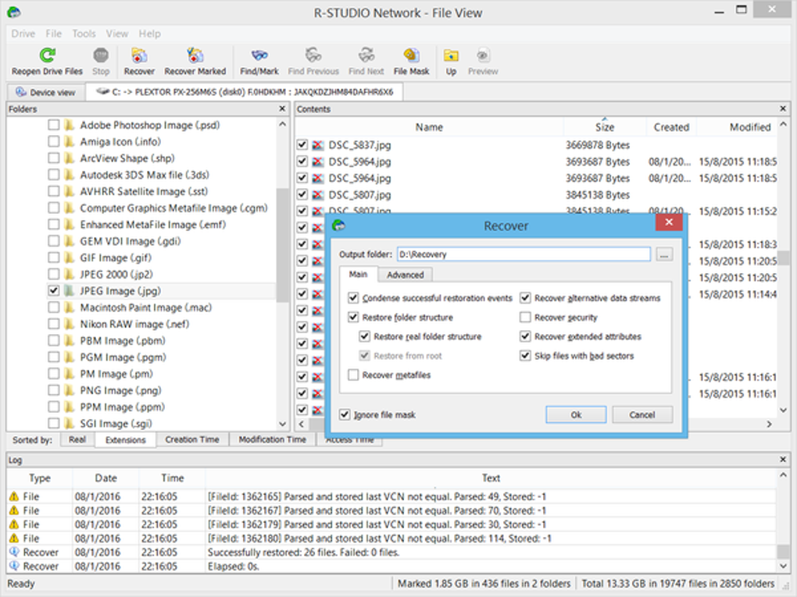Close the Folders panel
797x597 pixels.
(x=282, y=108)
